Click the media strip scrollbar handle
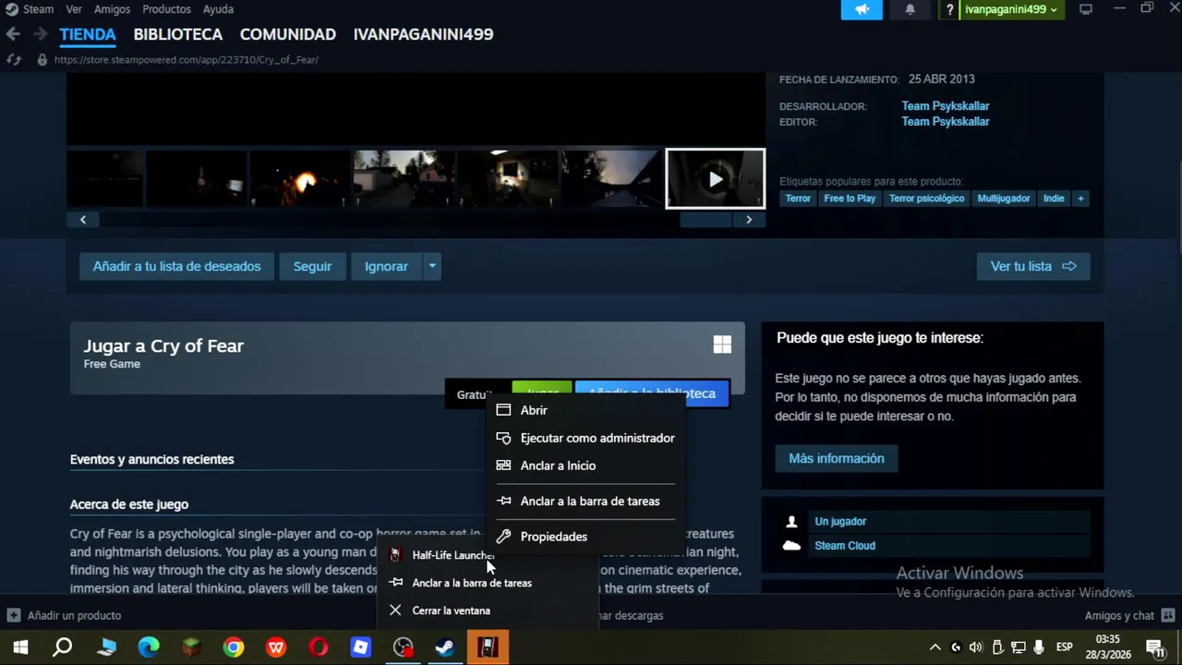Viewport: 1182px width, 665px height. point(706,220)
